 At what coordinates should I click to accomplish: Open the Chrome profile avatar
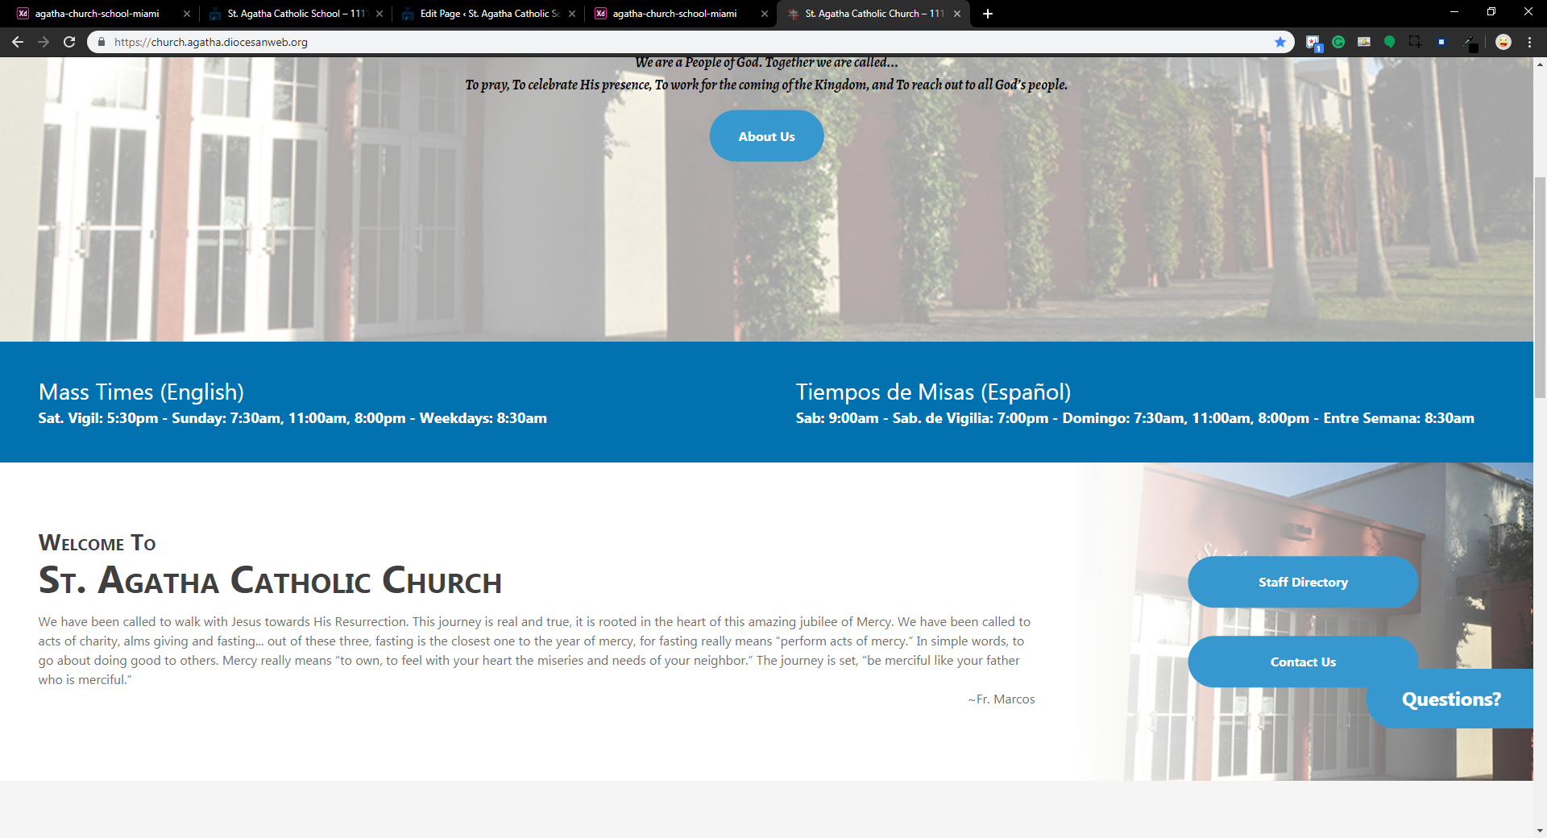pyautogui.click(x=1503, y=42)
